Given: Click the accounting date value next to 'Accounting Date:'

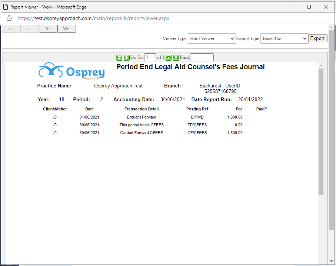Looking at the screenshot, I should 173,99.
